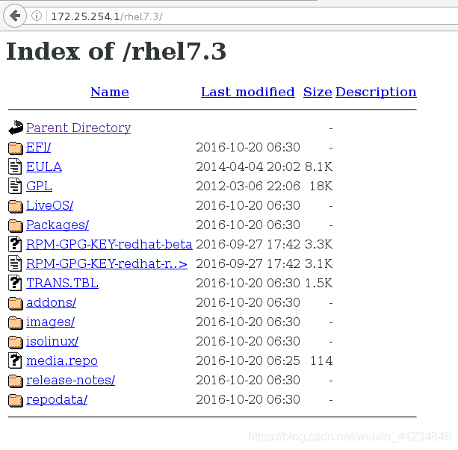Click the page heading 'Index of /rhel7.3'
The image size is (458, 450).
pos(116,51)
